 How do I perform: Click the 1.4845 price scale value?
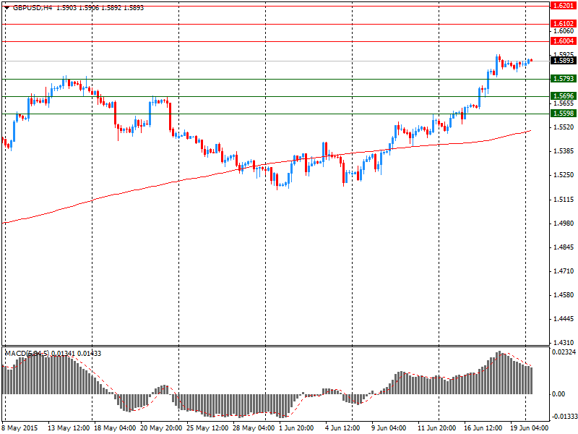coord(564,247)
